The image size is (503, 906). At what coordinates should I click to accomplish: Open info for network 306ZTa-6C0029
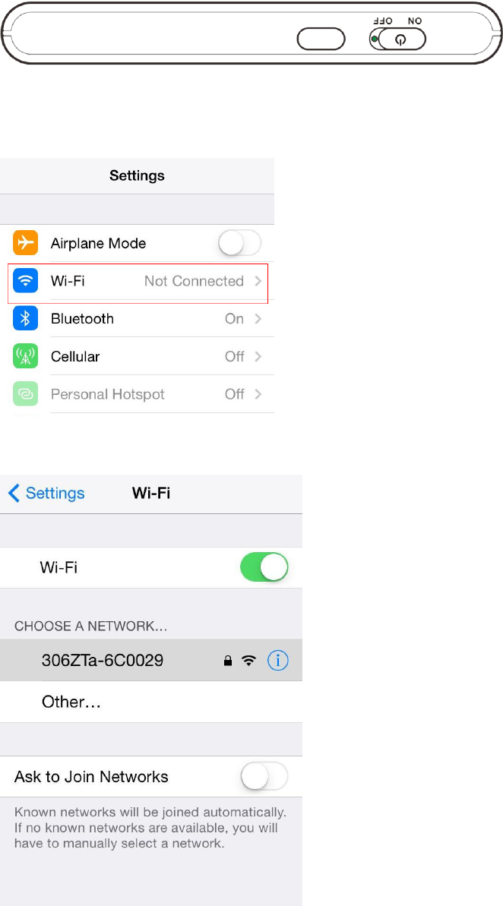click(277, 661)
